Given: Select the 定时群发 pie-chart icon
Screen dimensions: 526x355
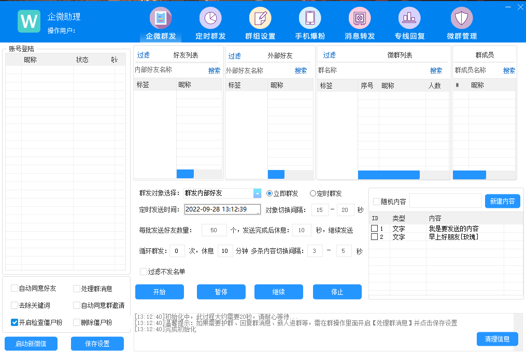Looking at the screenshot, I should (x=210, y=19).
